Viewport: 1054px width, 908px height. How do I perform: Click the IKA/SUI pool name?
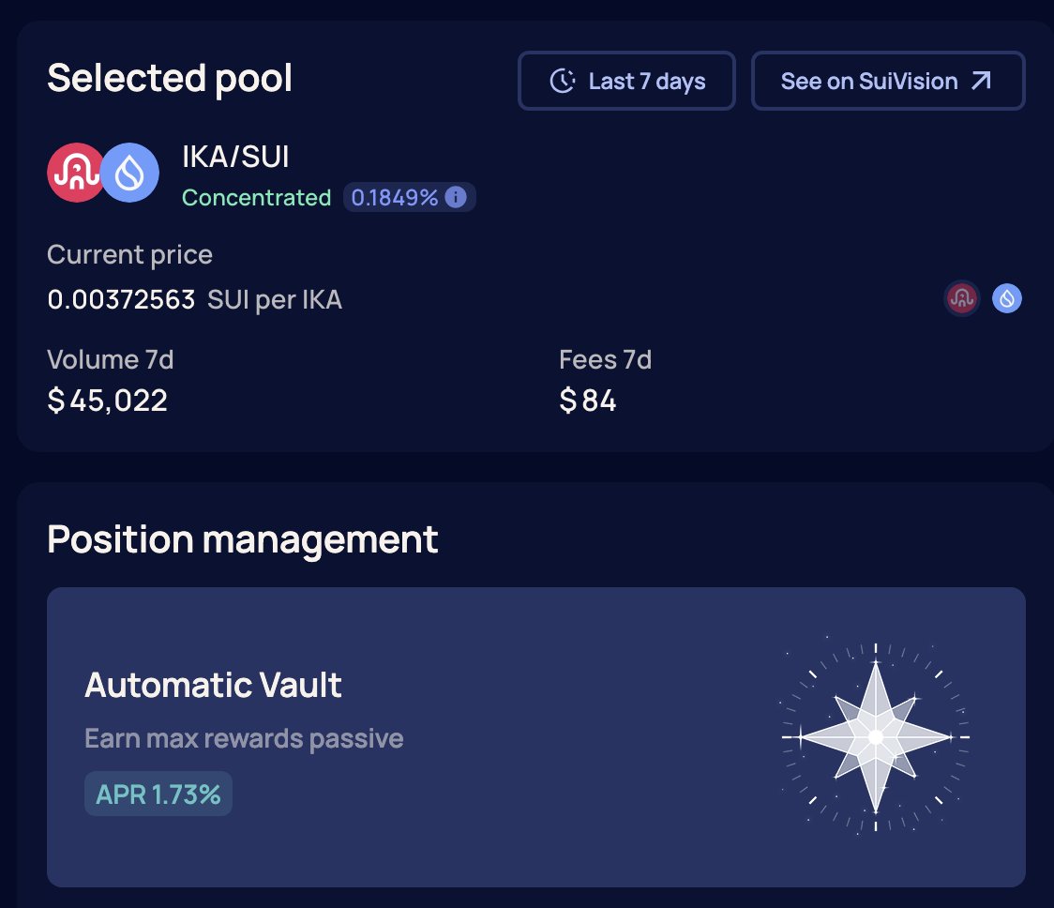pyautogui.click(x=235, y=157)
